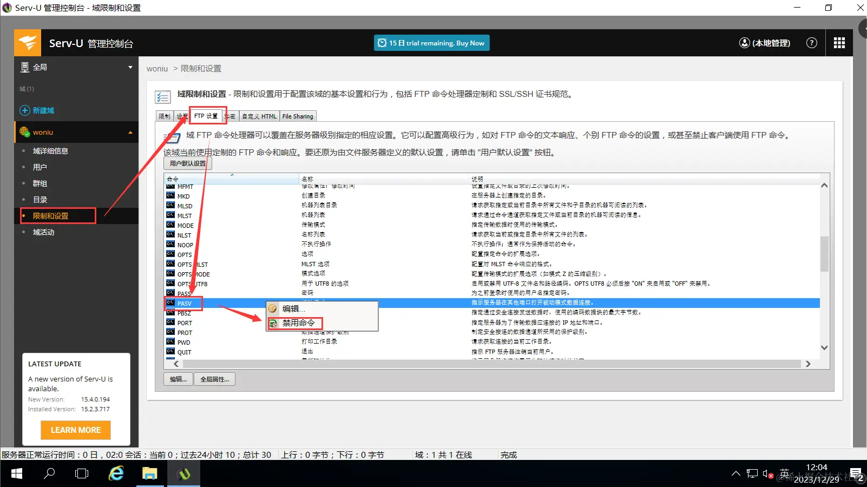Click the disable-command icon in context menu
The height and width of the screenshot is (487, 867).
pyautogui.click(x=273, y=323)
